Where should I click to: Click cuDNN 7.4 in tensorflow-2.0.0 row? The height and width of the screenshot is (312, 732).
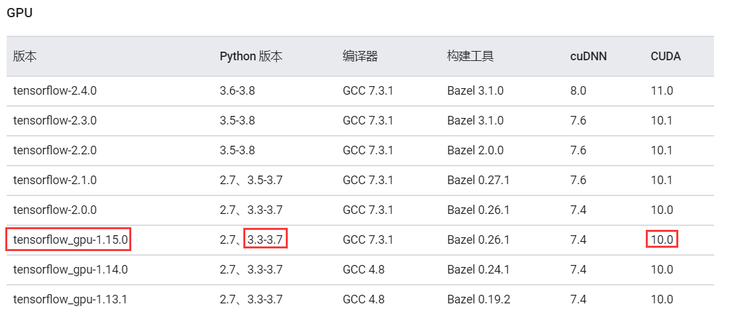click(578, 210)
